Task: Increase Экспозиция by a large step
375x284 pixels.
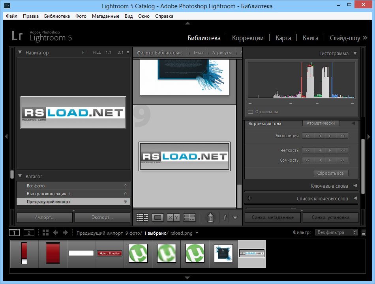Action: point(343,136)
